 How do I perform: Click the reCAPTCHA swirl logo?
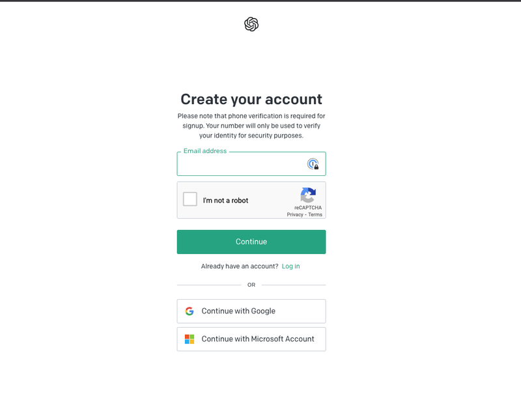tap(308, 195)
